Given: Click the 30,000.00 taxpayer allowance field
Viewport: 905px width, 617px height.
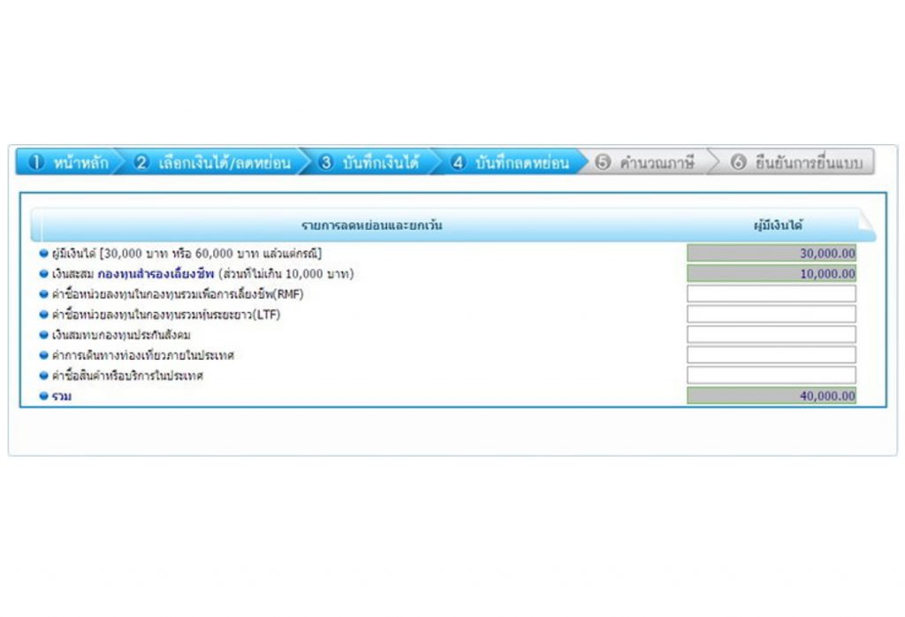Looking at the screenshot, I should [x=771, y=253].
